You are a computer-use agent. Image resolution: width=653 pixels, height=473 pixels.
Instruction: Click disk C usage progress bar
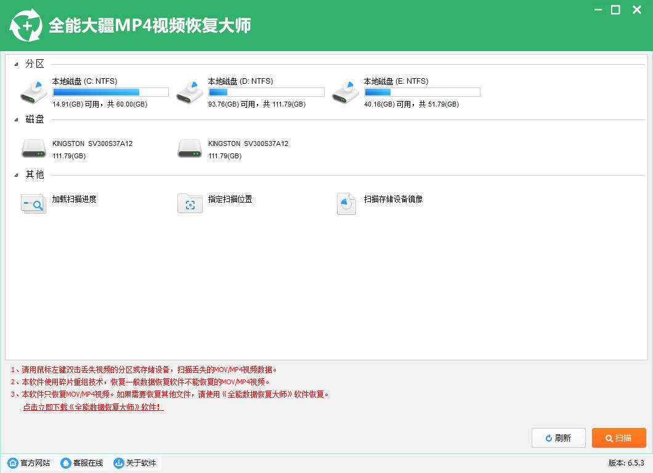click(110, 91)
